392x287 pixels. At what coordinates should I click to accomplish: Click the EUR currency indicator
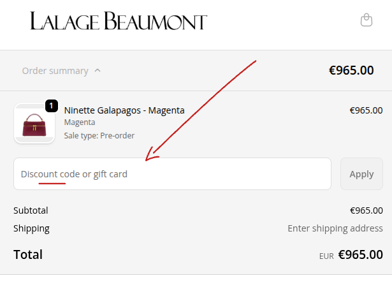click(x=326, y=256)
